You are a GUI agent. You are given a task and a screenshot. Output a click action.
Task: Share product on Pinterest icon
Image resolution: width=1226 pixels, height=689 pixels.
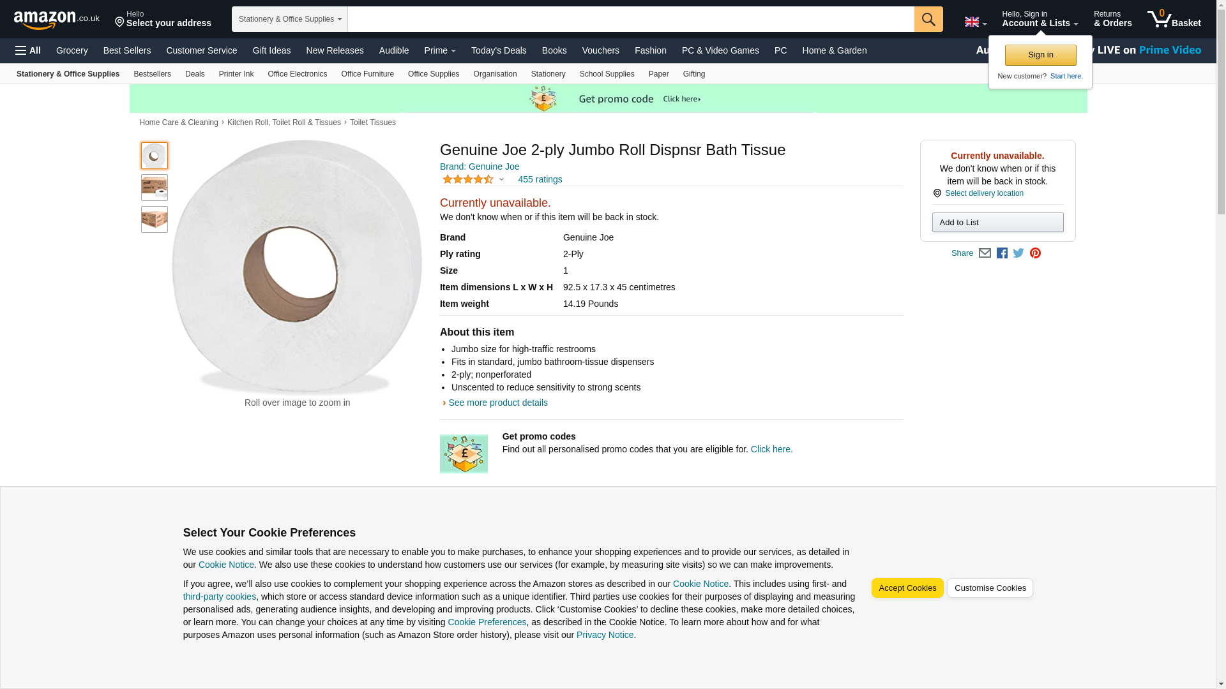point(1035,253)
